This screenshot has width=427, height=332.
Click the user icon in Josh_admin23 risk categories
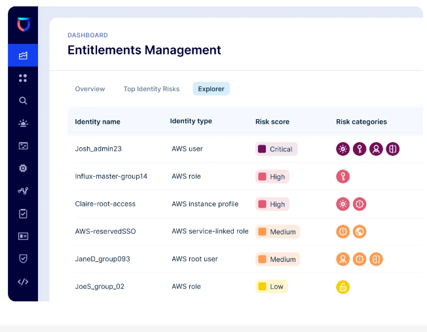[x=376, y=149]
